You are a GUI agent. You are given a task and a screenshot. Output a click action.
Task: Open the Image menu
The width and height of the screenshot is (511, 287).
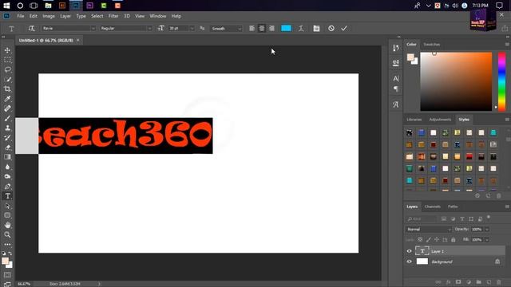(x=49, y=16)
